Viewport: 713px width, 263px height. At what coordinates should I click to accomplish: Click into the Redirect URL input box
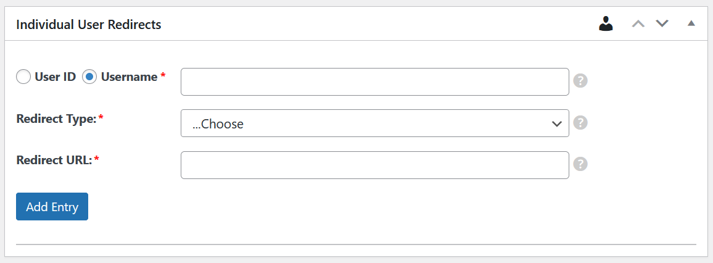point(374,165)
